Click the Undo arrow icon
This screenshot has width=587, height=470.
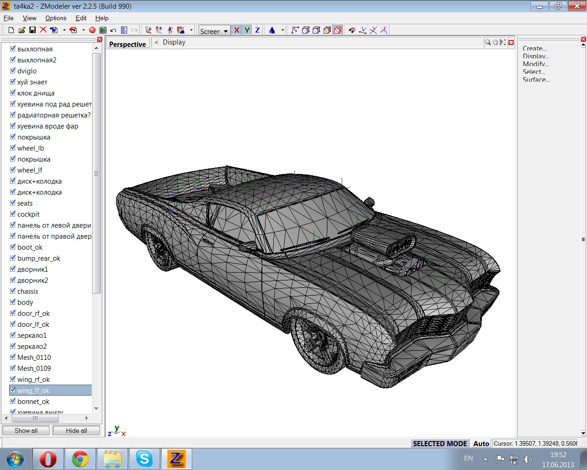pyautogui.click(x=113, y=30)
